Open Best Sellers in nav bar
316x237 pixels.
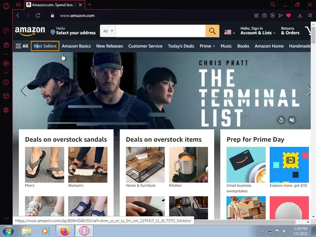pyautogui.click(x=45, y=46)
